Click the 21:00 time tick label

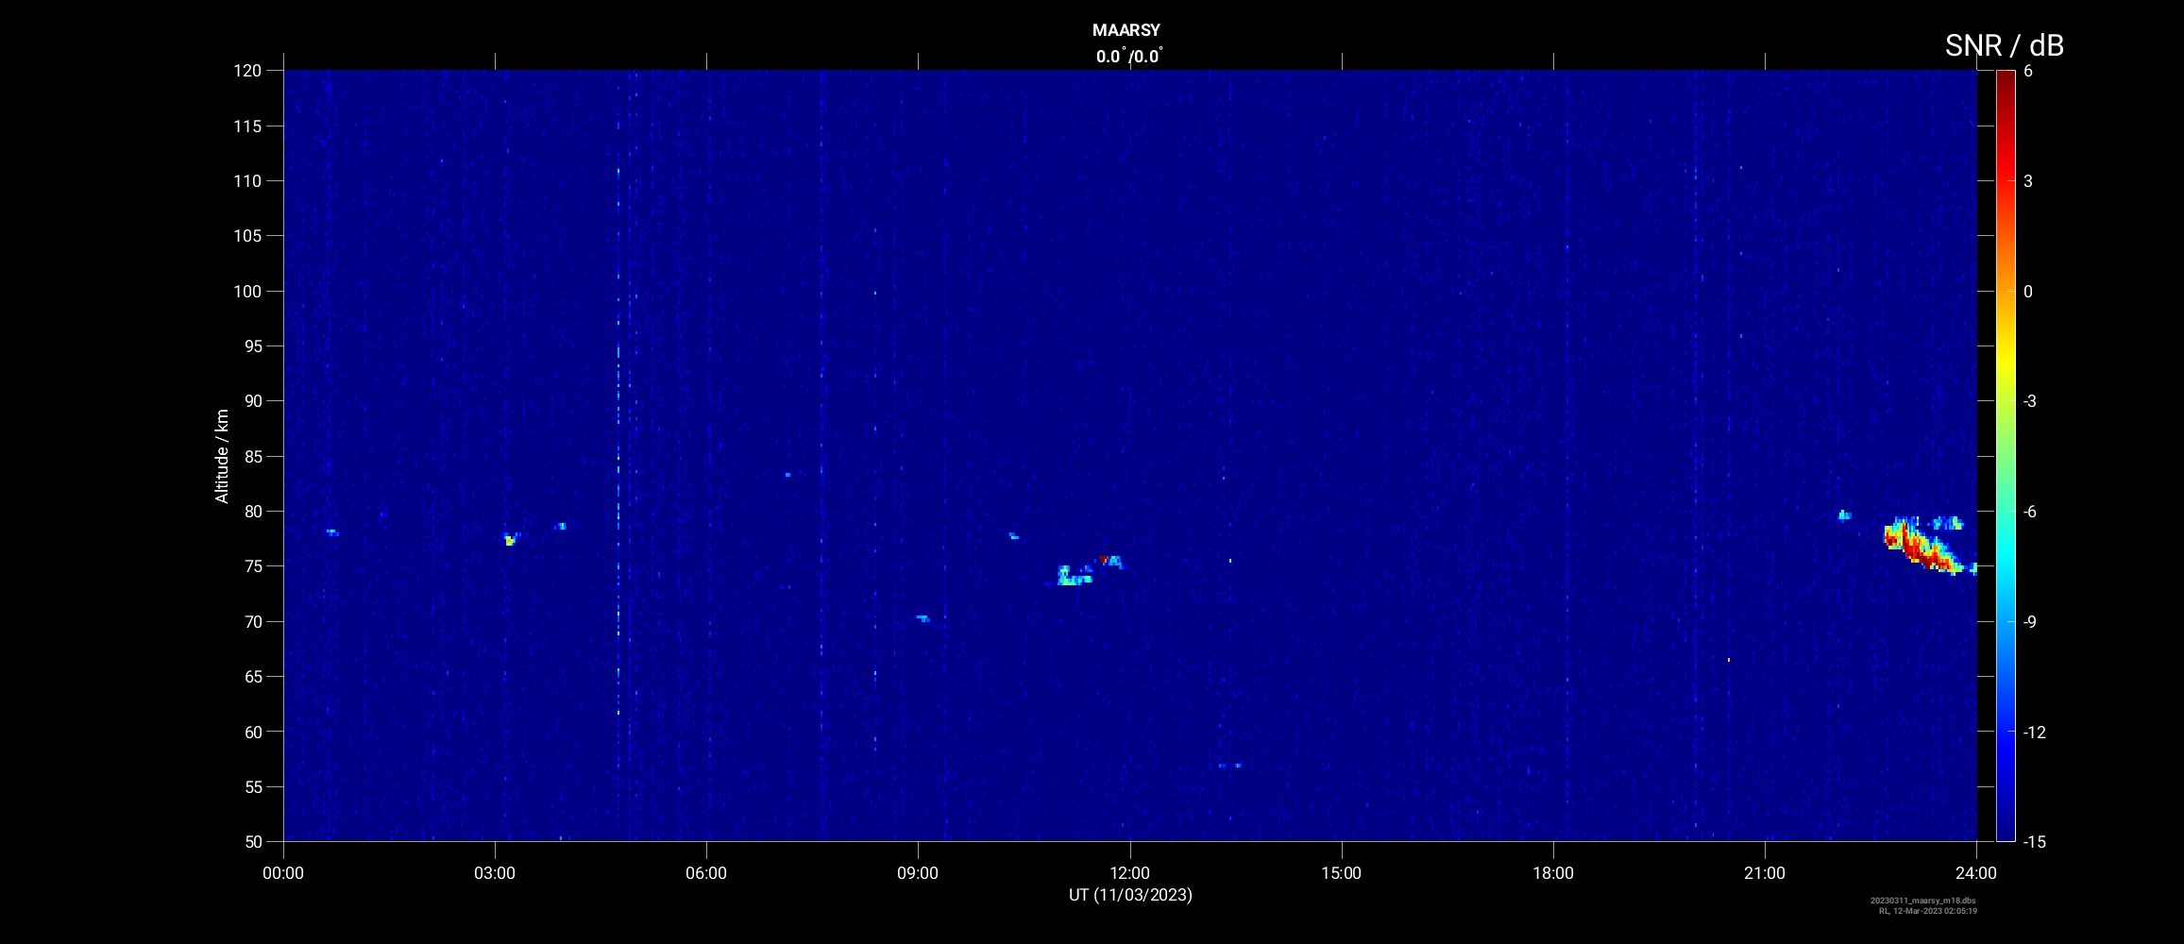click(x=1765, y=873)
